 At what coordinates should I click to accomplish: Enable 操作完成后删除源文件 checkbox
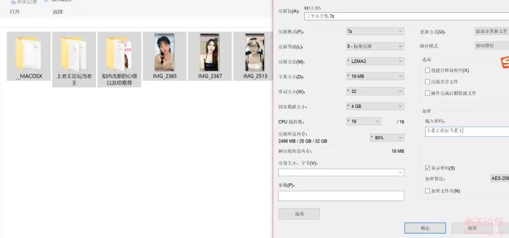tap(427, 93)
